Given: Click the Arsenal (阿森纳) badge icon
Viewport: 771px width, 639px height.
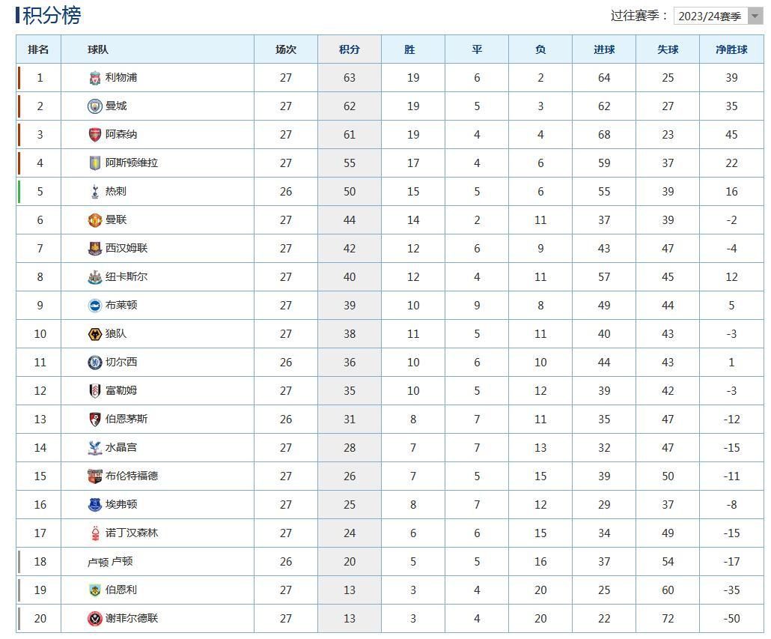Looking at the screenshot, I should [x=95, y=134].
